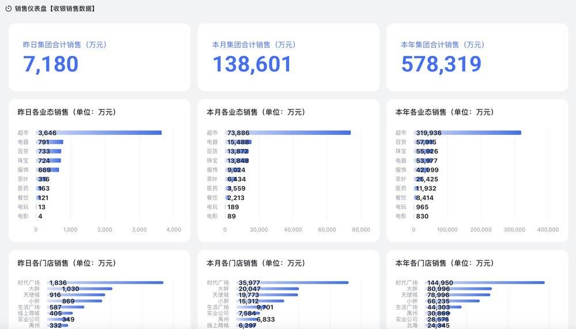Viewport: 576px width, 329px height.
Task: Click the 昨日各门店销售 chart heading
Action: (67, 263)
